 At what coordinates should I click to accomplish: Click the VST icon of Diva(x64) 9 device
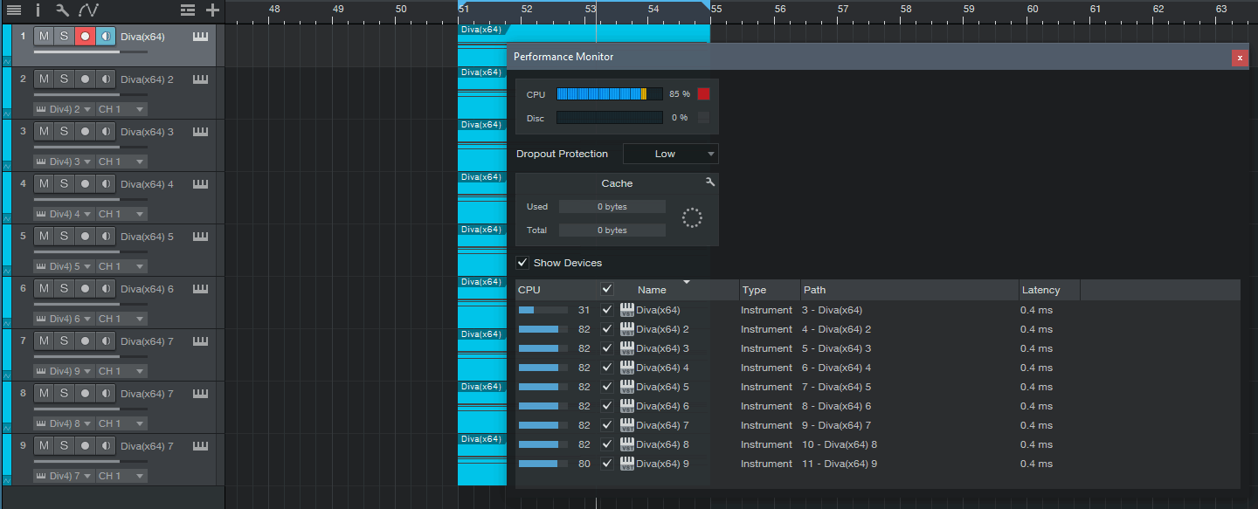627,464
